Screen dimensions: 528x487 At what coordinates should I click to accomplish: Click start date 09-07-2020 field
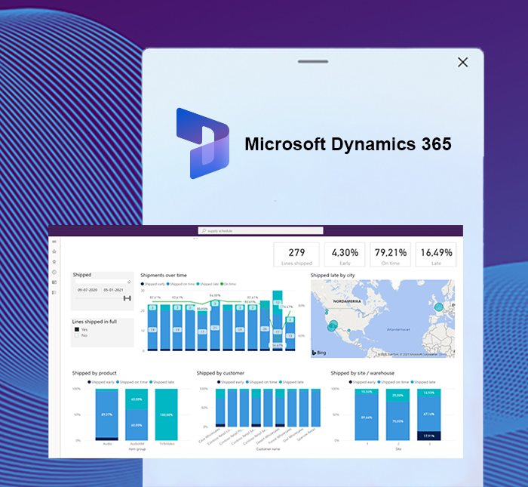tap(87, 290)
